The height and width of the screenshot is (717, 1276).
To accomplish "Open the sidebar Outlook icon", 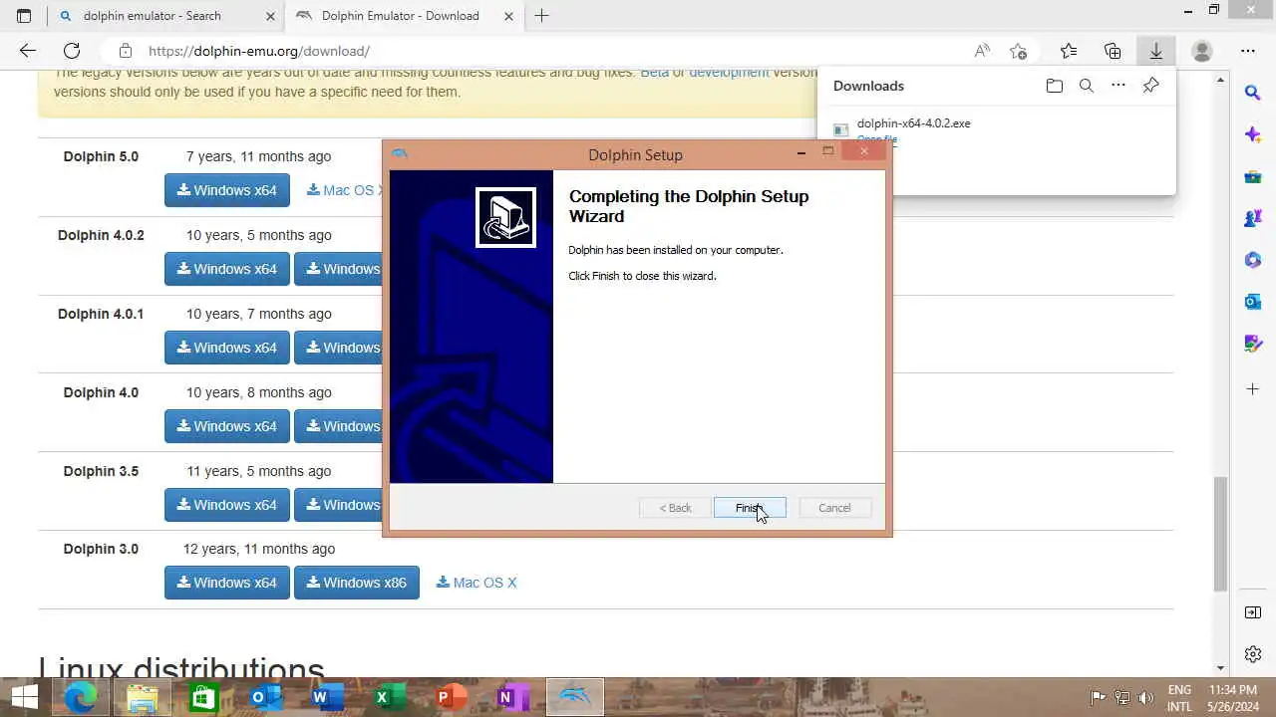I will tap(1253, 302).
